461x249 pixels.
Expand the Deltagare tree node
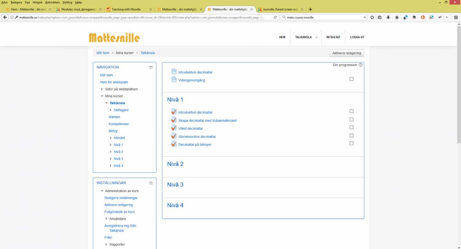tap(111, 110)
